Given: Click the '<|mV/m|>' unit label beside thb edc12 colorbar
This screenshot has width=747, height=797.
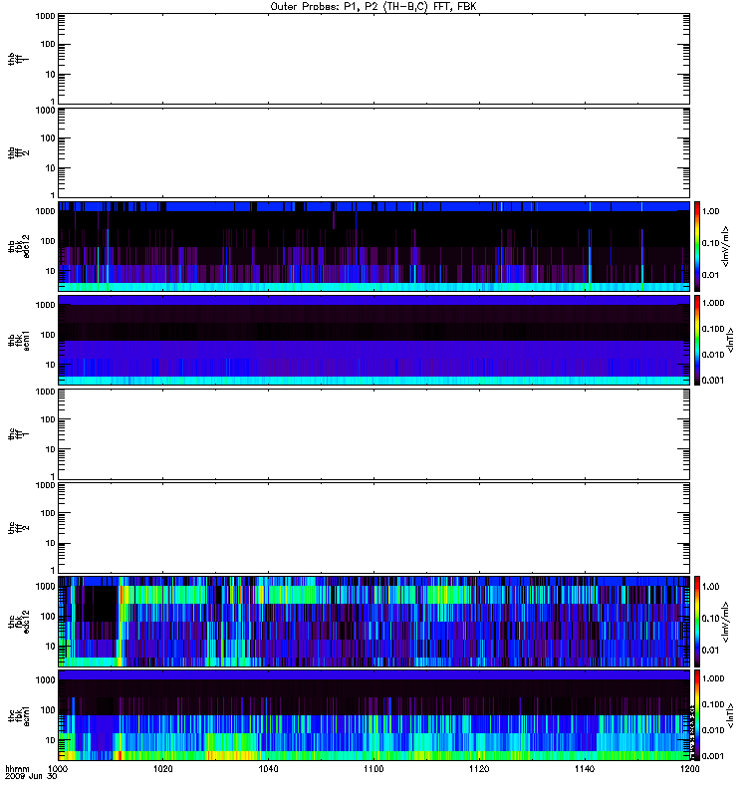Looking at the screenshot, I should [x=726, y=246].
